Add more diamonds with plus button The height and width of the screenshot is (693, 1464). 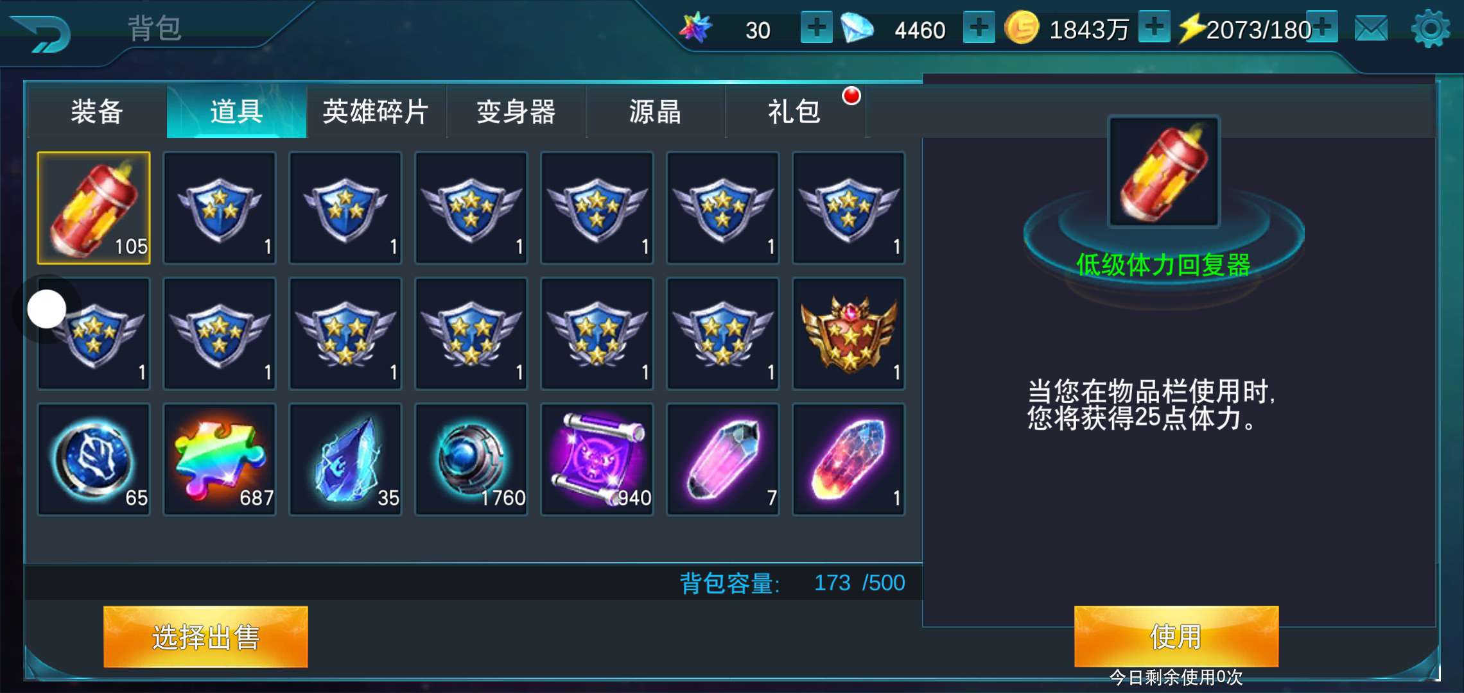(x=979, y=28)
